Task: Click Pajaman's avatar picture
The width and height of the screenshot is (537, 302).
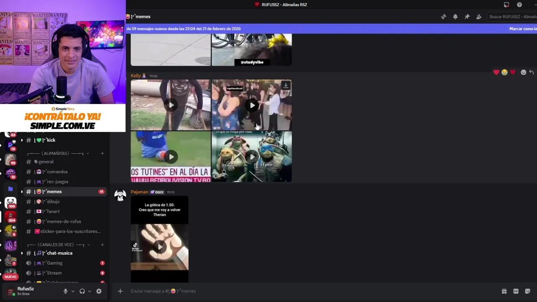Action: click(x=120, y=195)
